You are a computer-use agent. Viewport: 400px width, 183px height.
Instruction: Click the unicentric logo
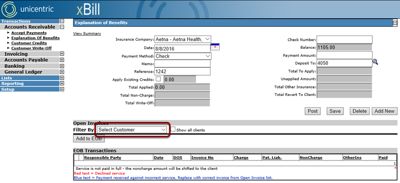(27, 9)
